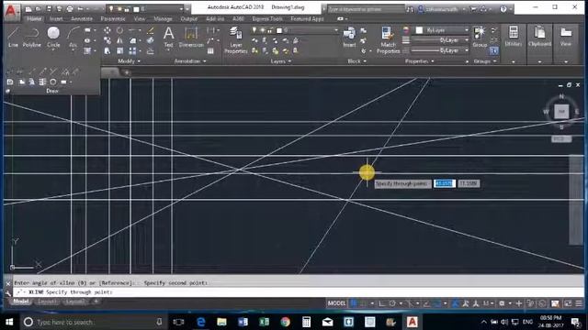The width and height of the screenshot is (588, 330).
Task: Click the Model layout tab
Action: [x=20, y=302]
